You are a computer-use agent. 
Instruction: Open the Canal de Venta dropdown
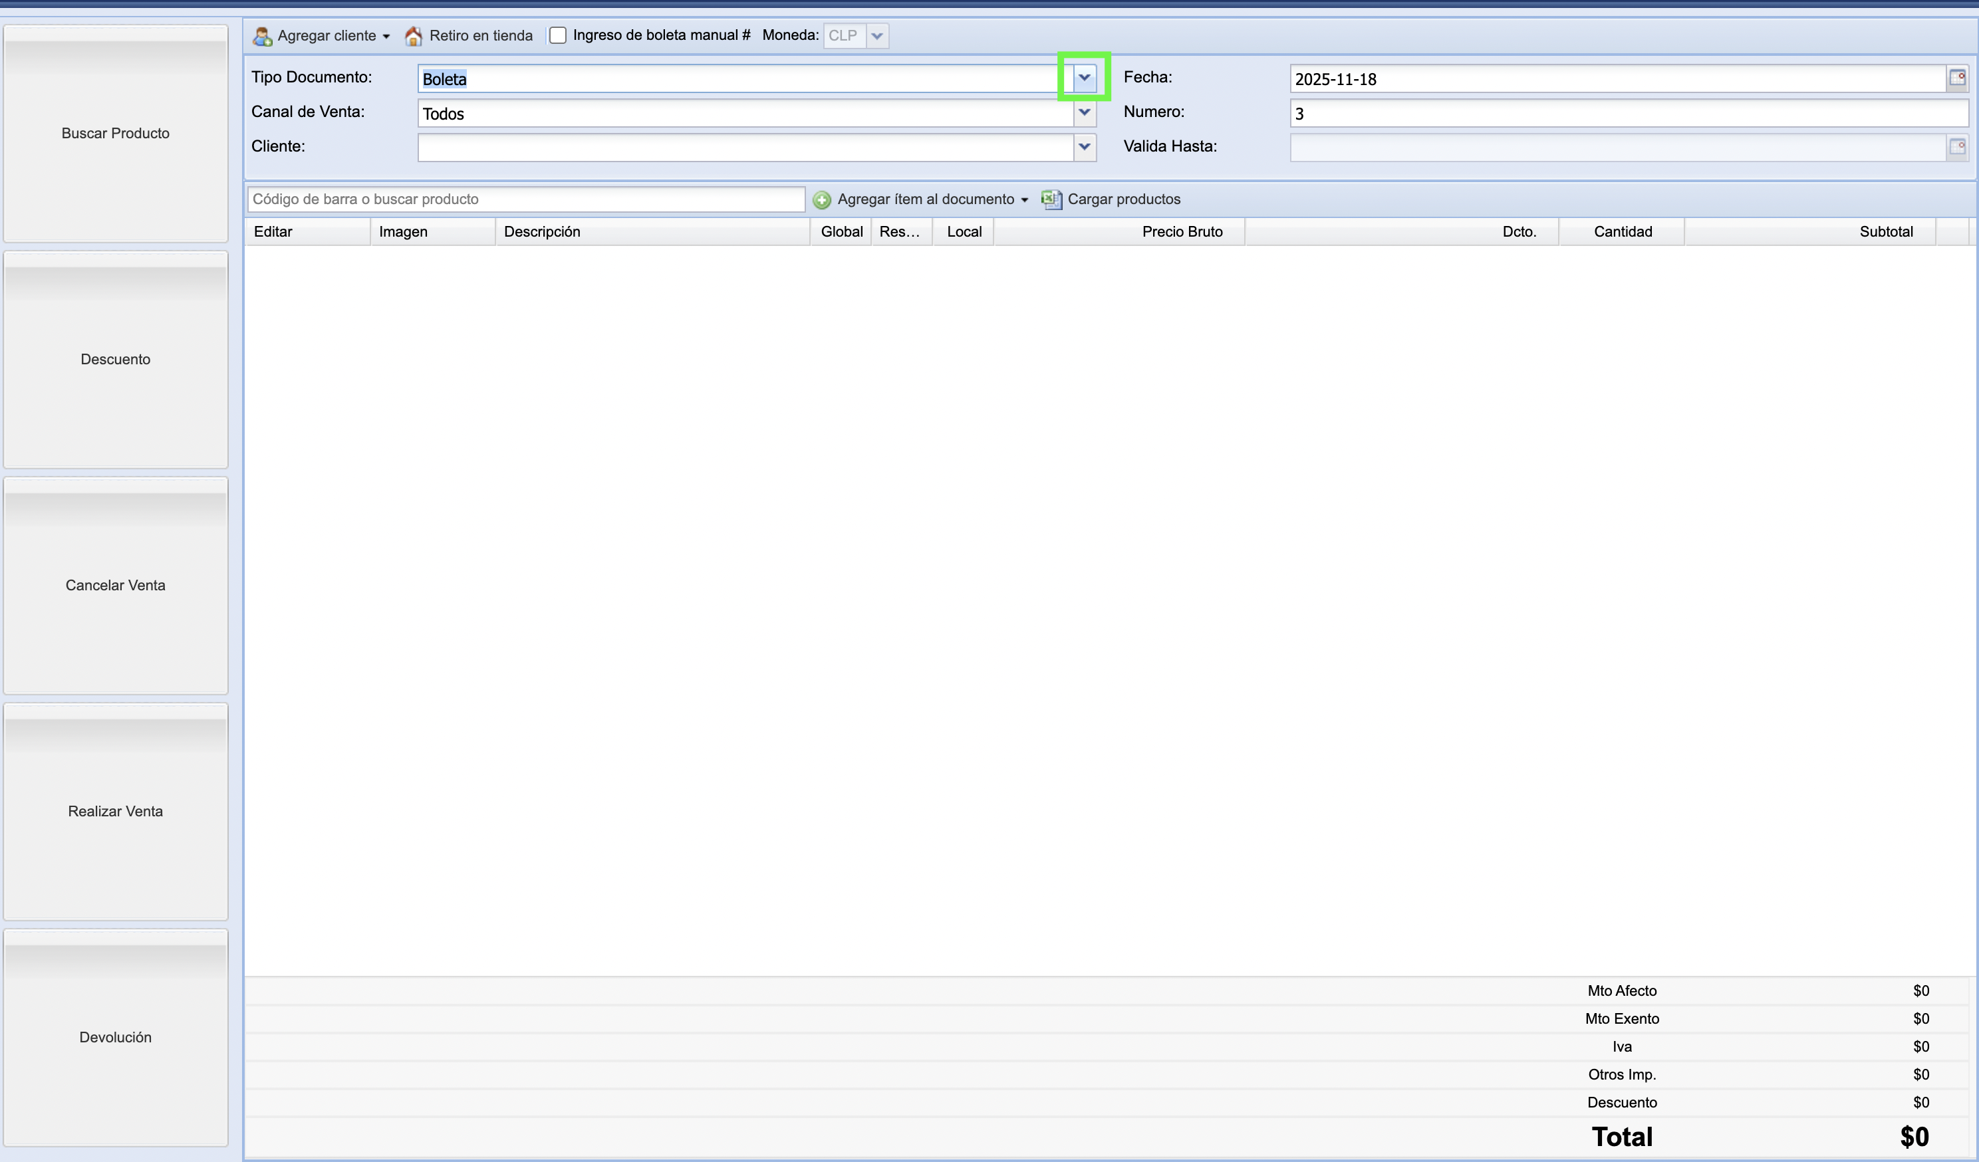pos(1084,112)
